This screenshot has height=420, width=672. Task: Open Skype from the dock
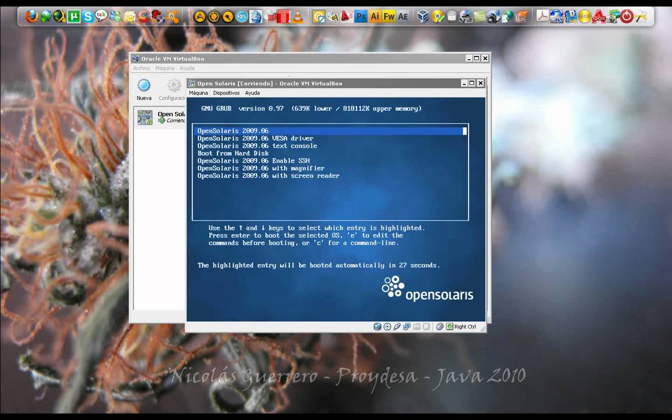[88, 17]
